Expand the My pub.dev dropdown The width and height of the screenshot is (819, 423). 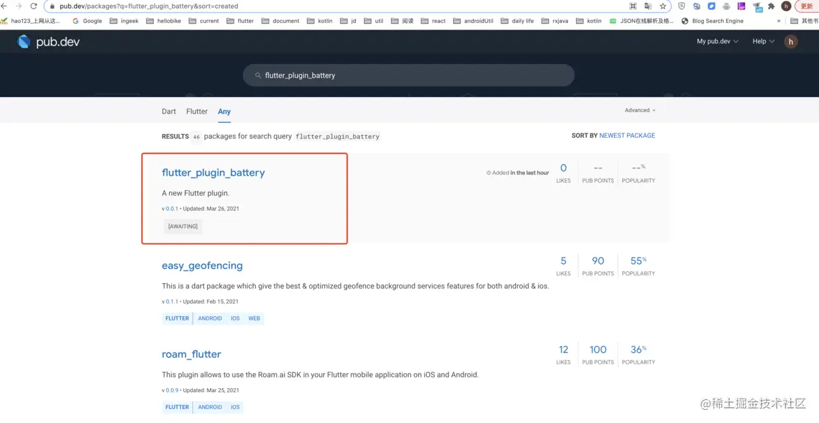[x=717, y=42]
